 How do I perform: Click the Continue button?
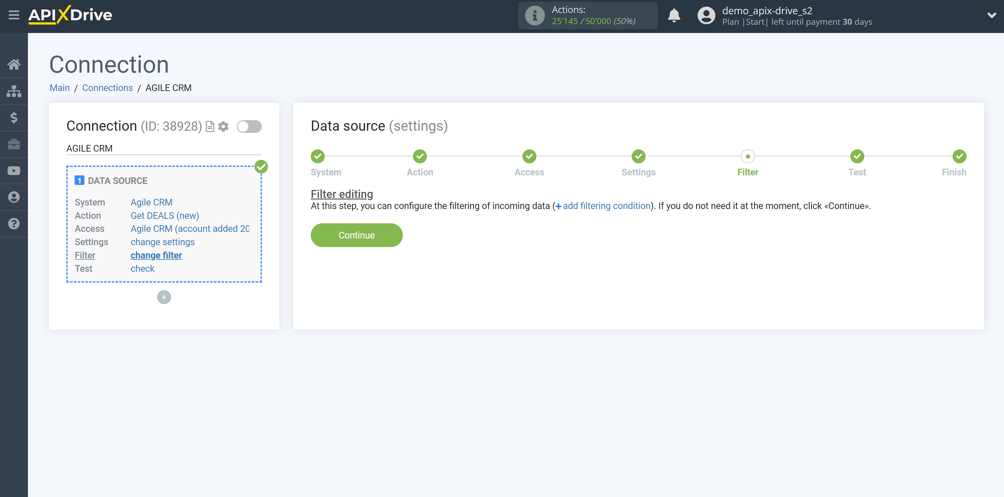click(357, 235)
